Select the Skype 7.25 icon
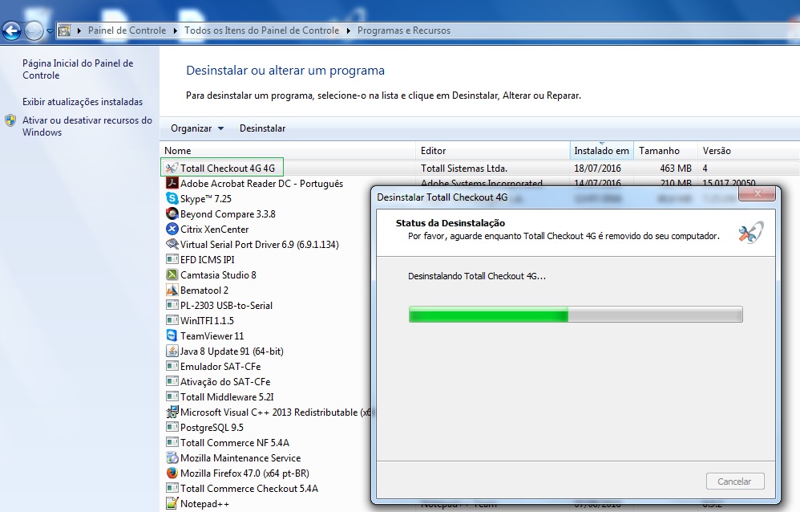This screenshot has width=800, height=512. (172, 198)
